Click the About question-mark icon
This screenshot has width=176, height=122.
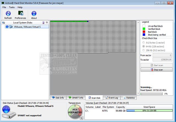click(x=34, y=13)
